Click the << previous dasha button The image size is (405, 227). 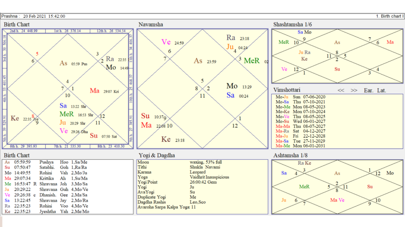coord(341,90)
